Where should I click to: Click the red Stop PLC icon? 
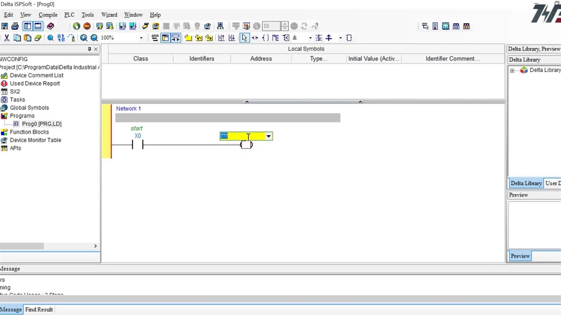[87, 26]
